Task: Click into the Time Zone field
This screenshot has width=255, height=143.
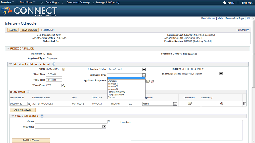Action: (54, 85)
